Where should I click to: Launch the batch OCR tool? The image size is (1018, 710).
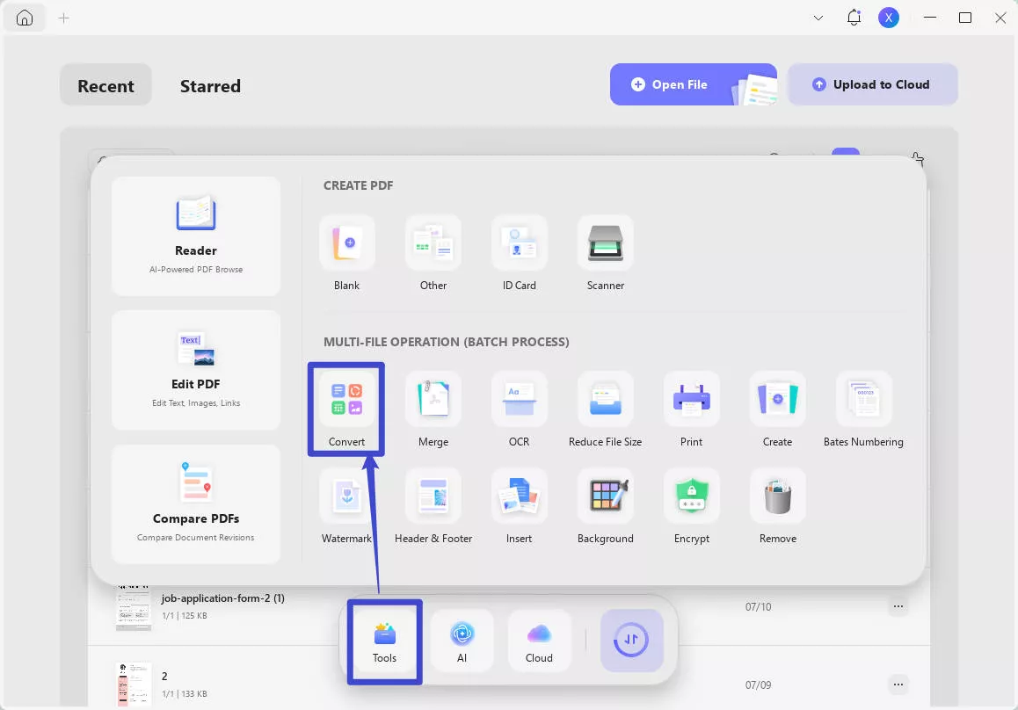tap(519, 400)
